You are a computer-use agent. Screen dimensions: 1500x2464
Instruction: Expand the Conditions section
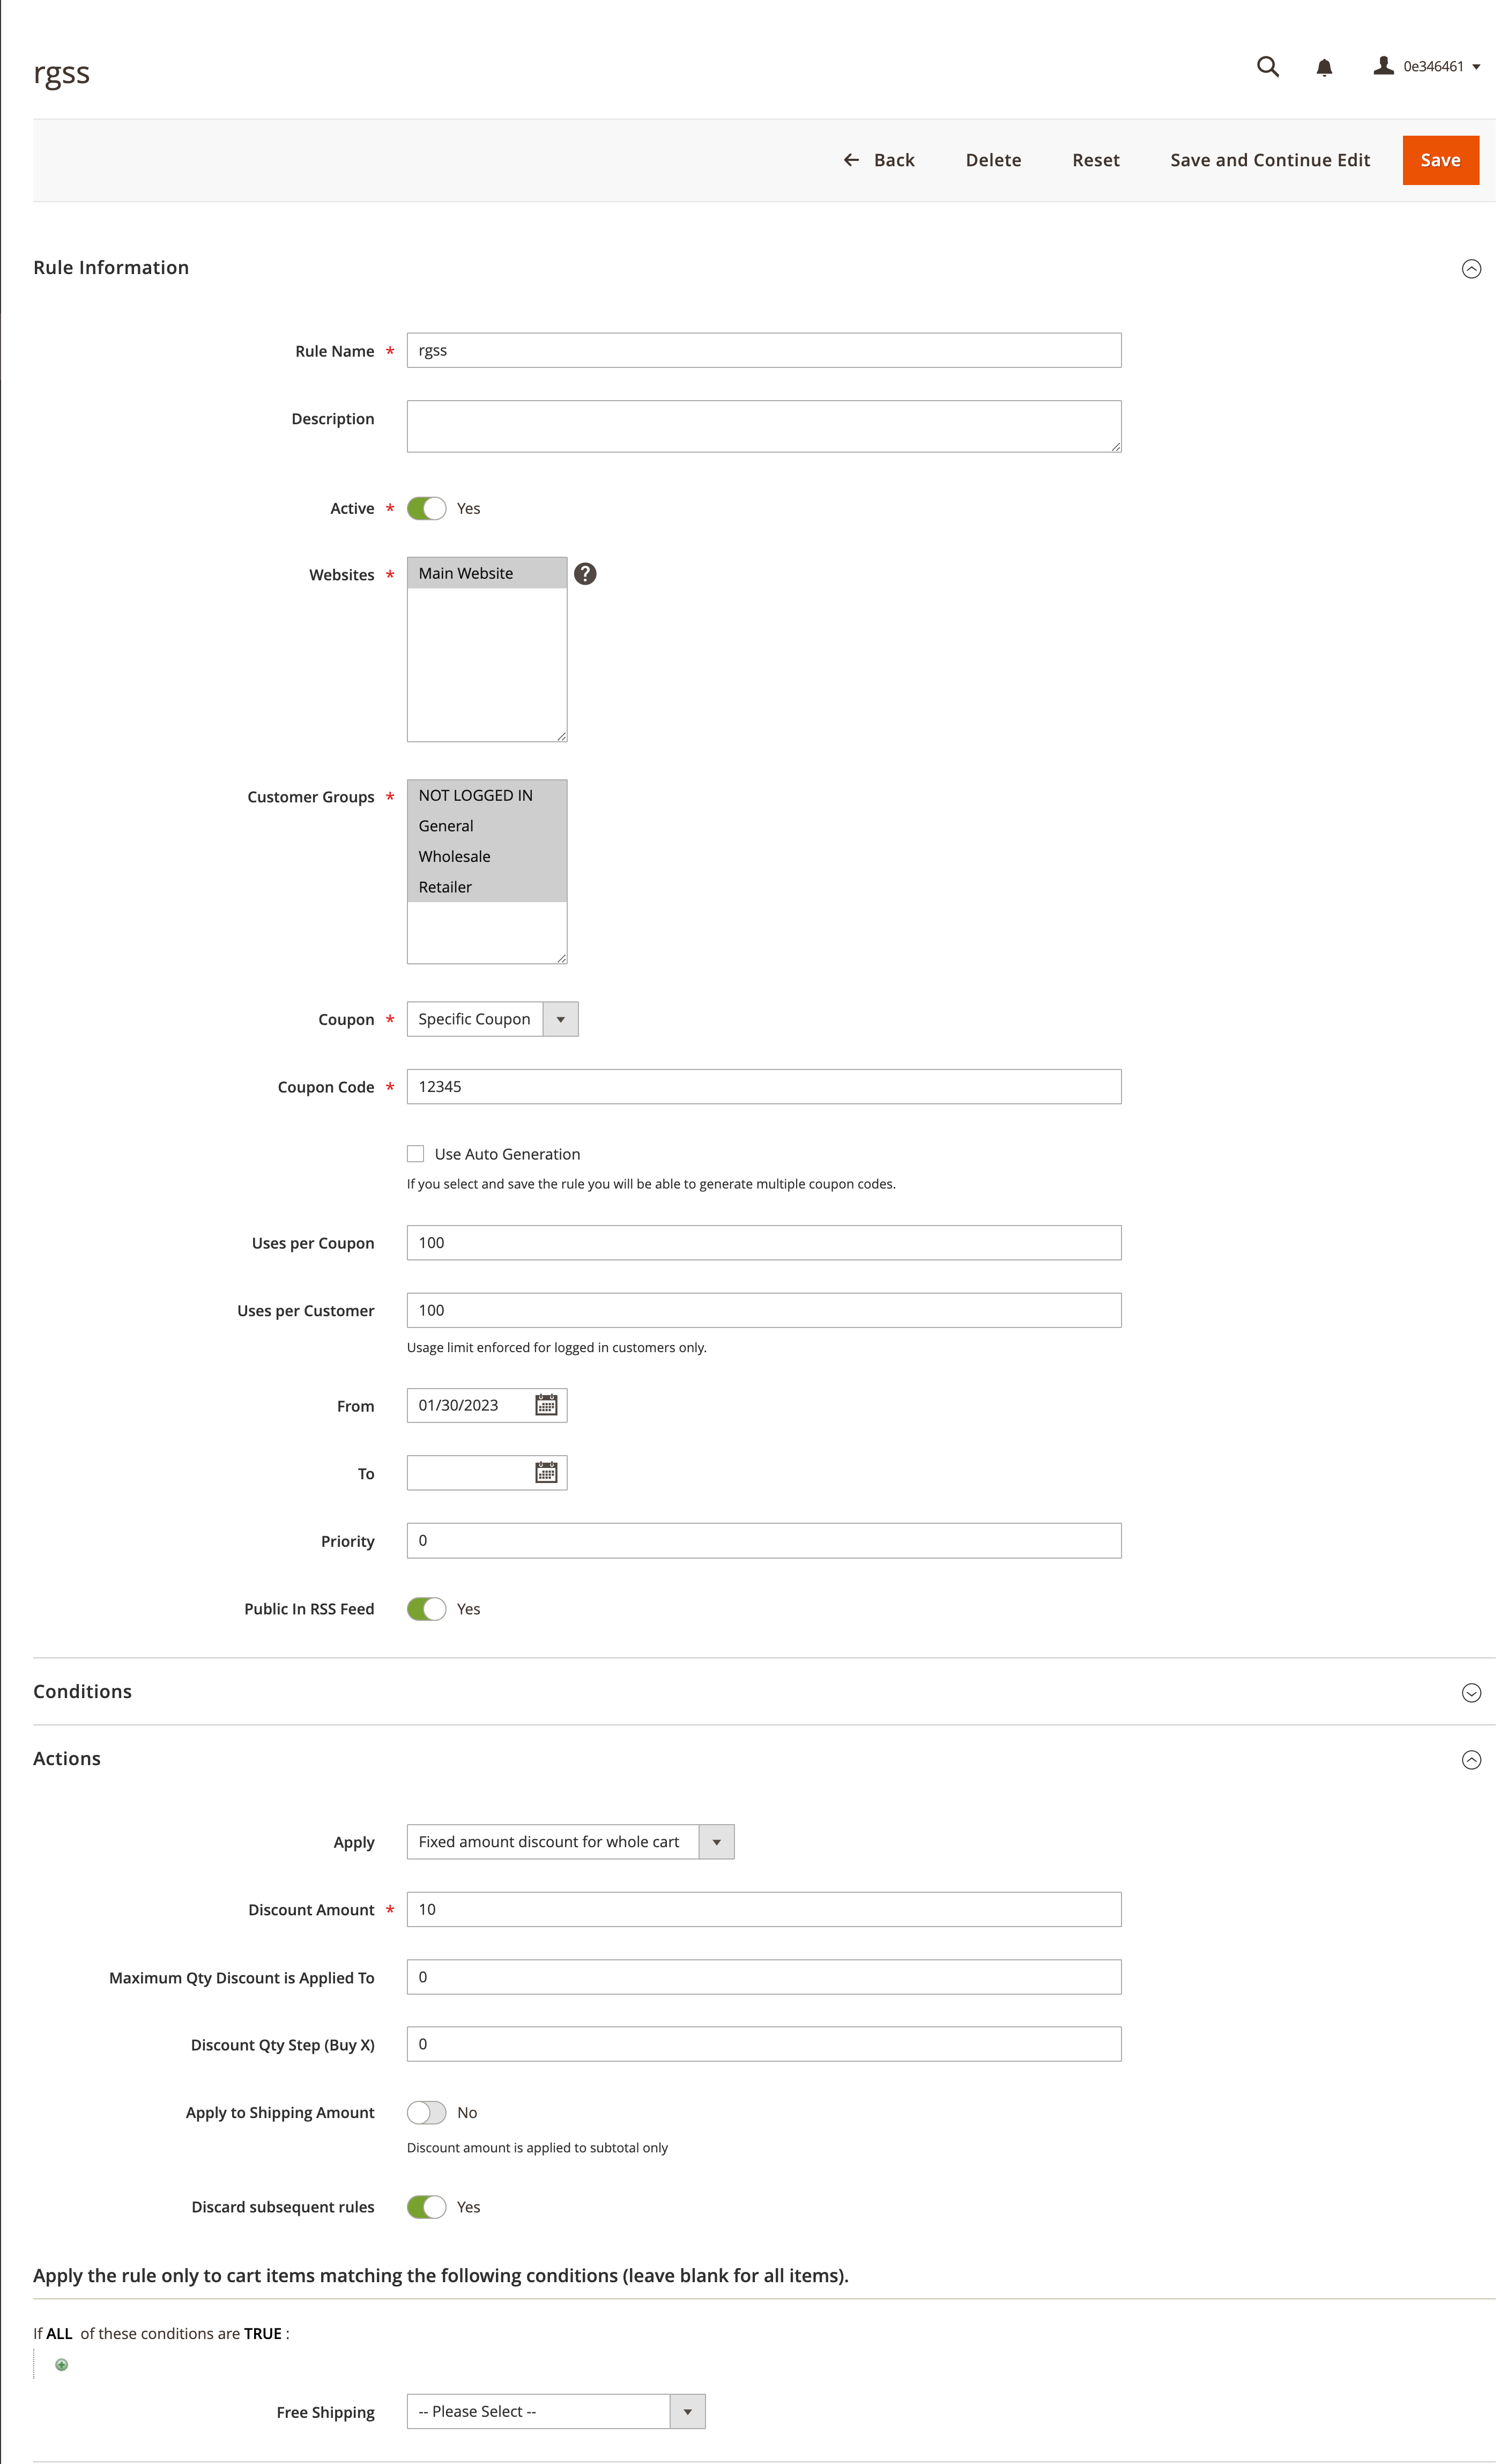(1470, 1692)
